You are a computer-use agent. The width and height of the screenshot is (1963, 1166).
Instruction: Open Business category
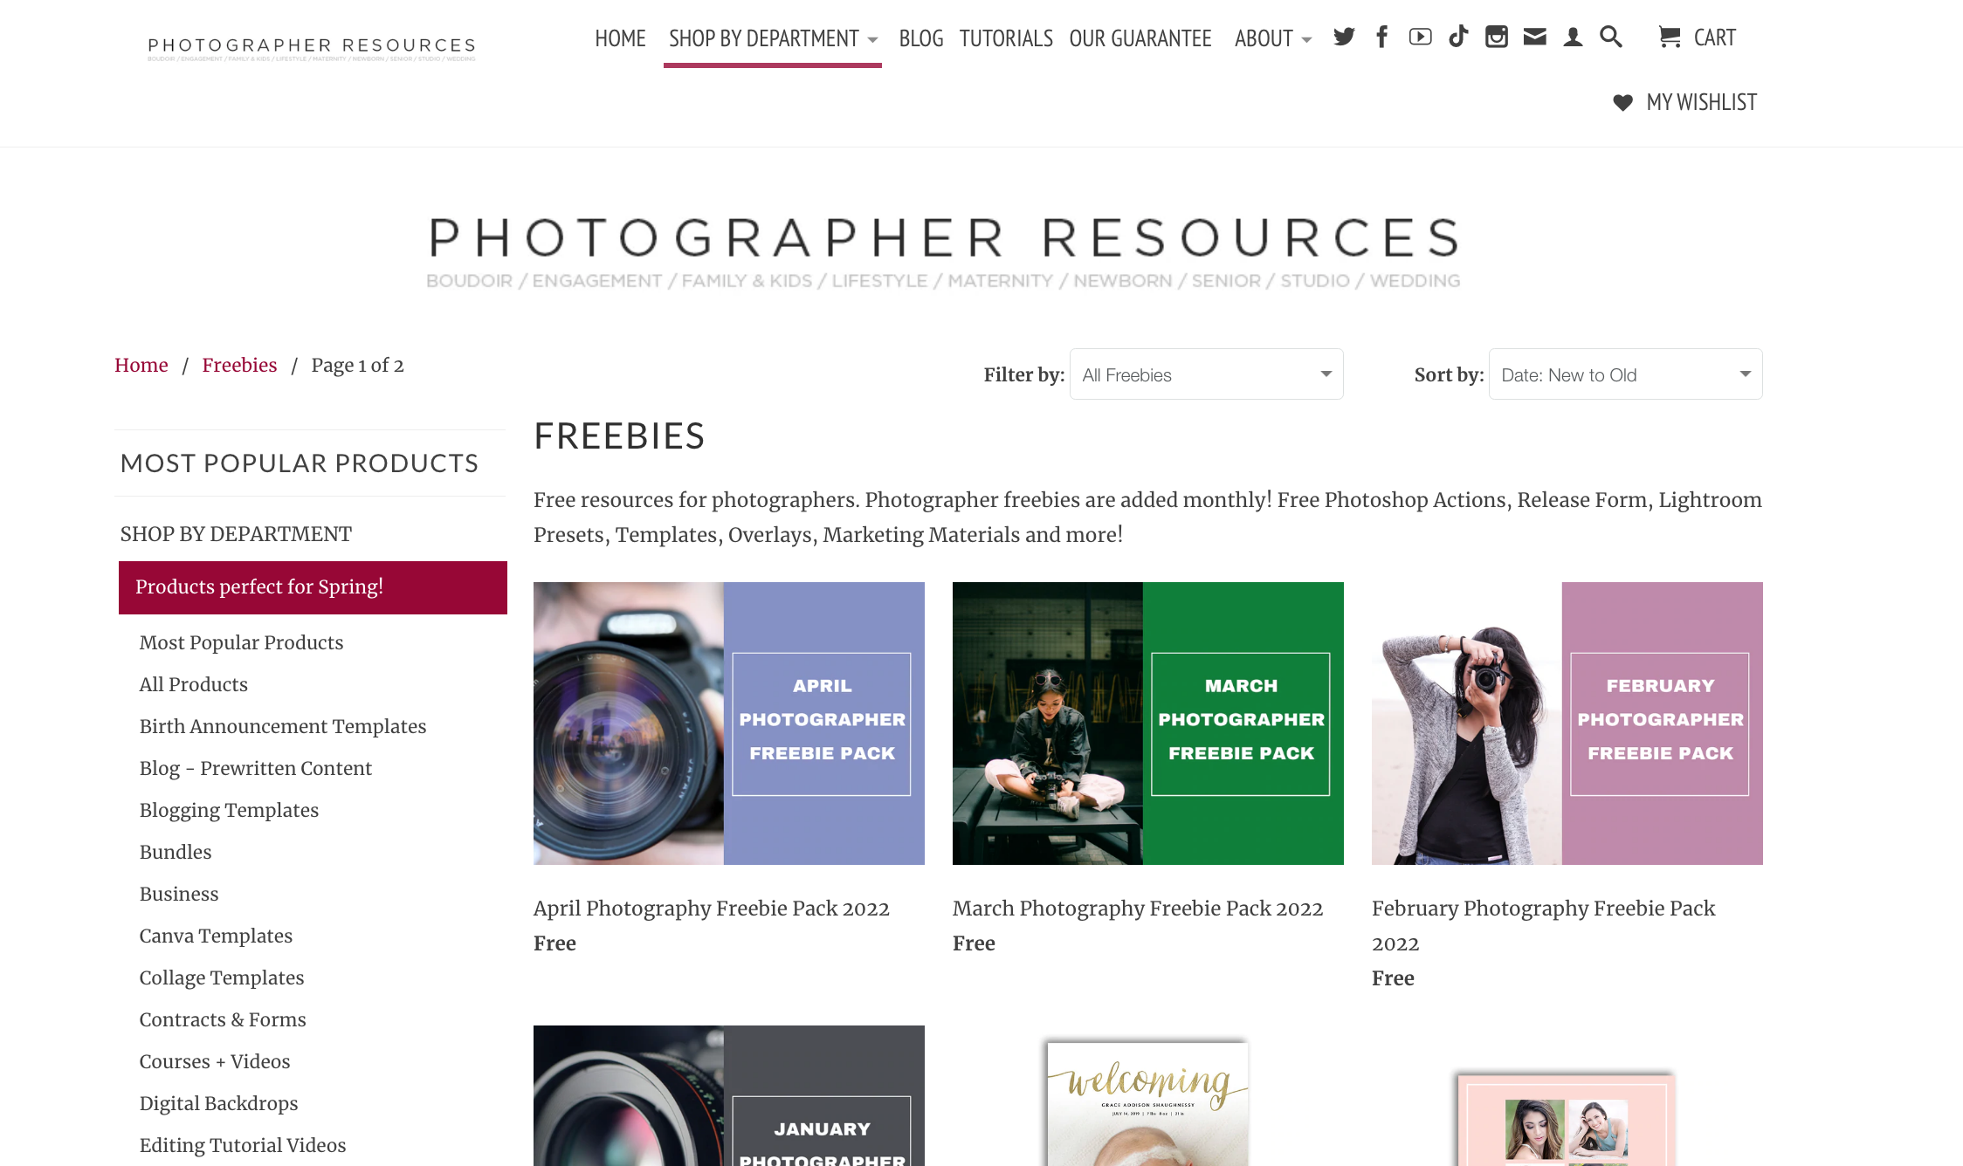point(179,894)
